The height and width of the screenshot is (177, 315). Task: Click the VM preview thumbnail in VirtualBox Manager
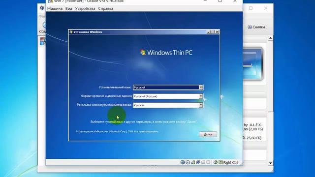253,64
